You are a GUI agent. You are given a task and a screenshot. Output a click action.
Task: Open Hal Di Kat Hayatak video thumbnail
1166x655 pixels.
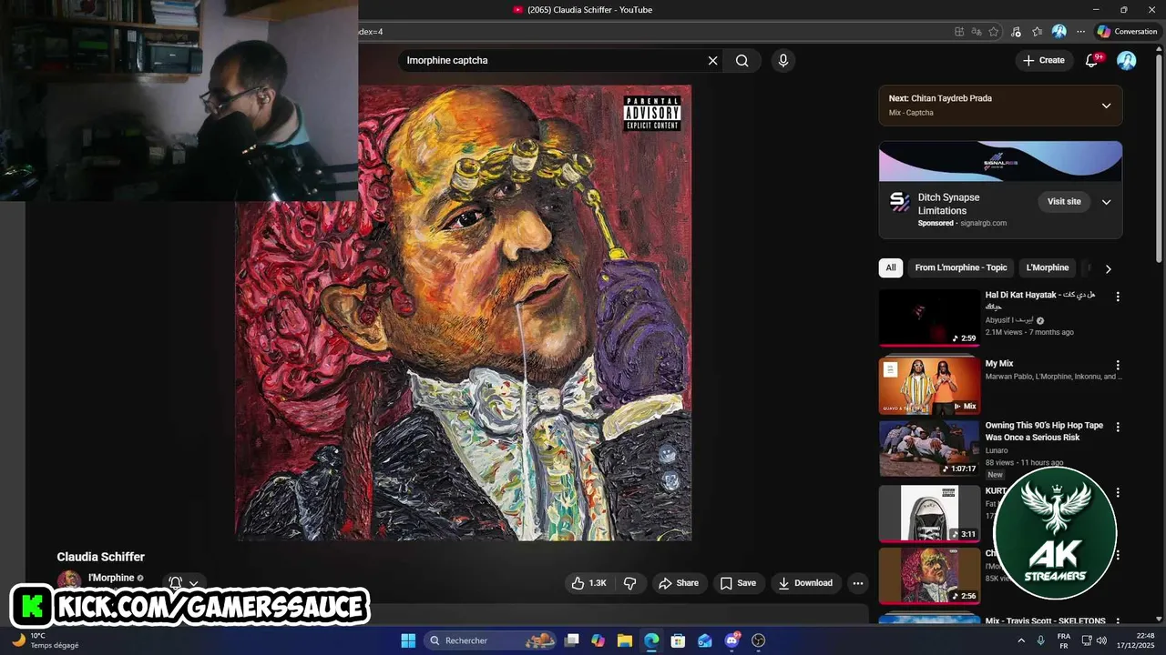tap(929, 317)
